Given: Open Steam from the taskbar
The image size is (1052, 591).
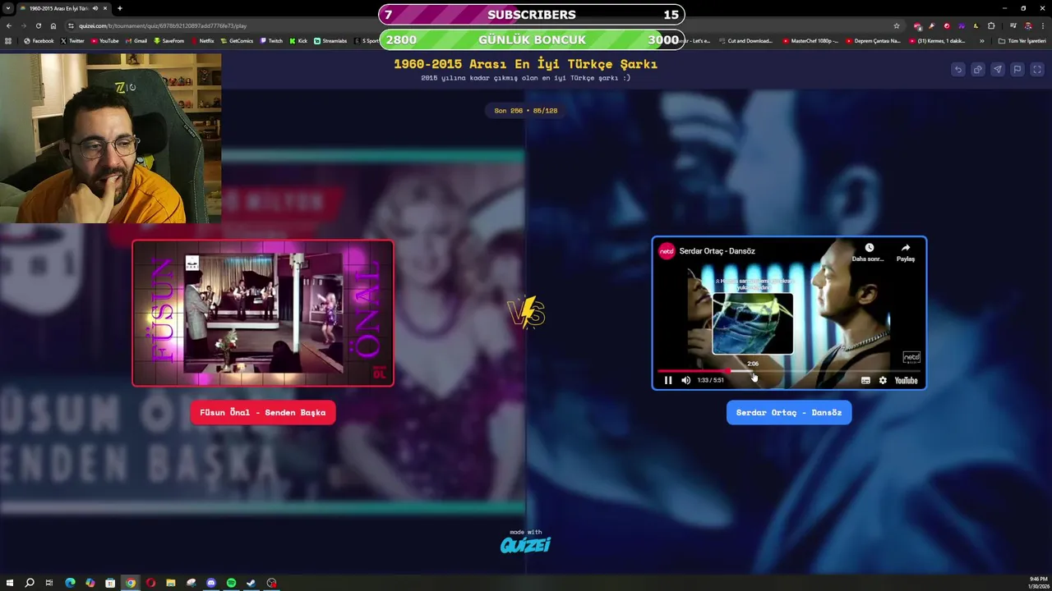Looking at the screenshot, I should pos(251,583).
